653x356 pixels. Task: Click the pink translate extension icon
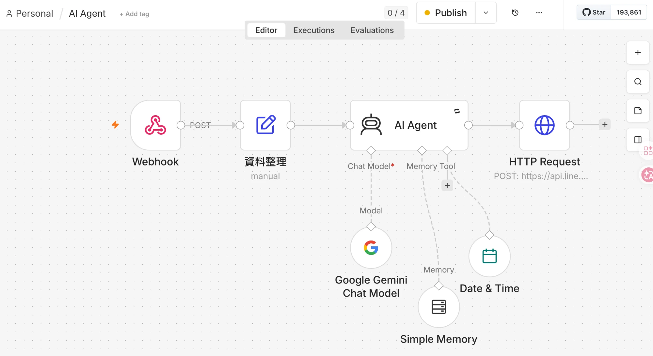[x=647, y=175]
